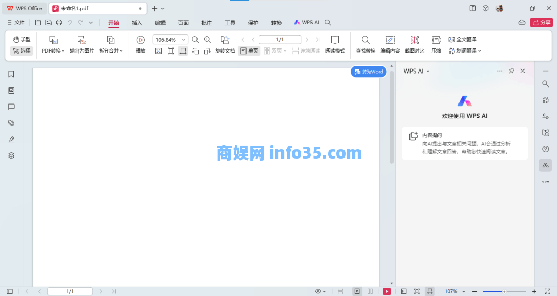Open the 转换 ribbon tab
The width and height of the screenshot is (557, 296).
276,23
